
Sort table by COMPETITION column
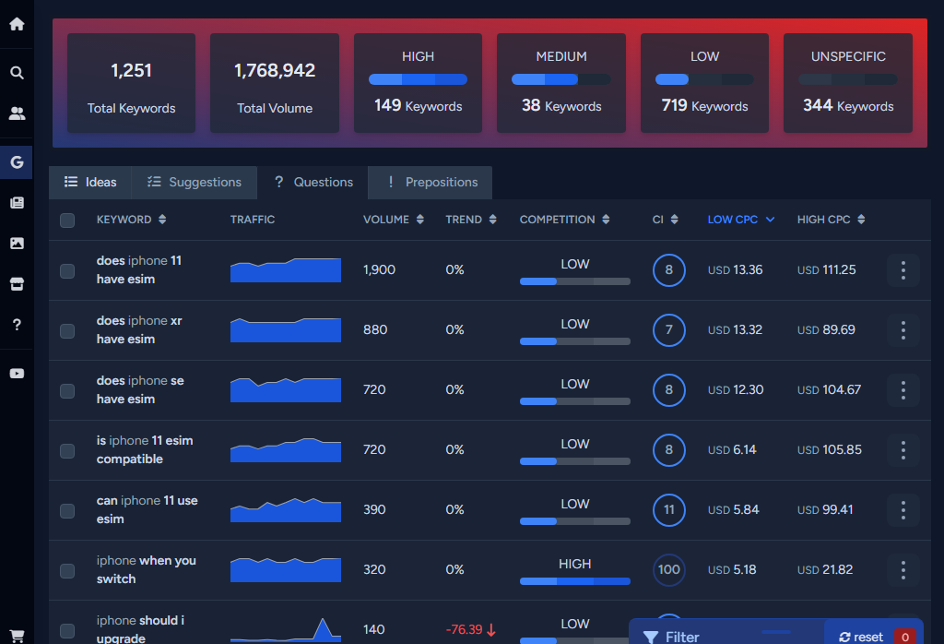click(x=565, y=220)
